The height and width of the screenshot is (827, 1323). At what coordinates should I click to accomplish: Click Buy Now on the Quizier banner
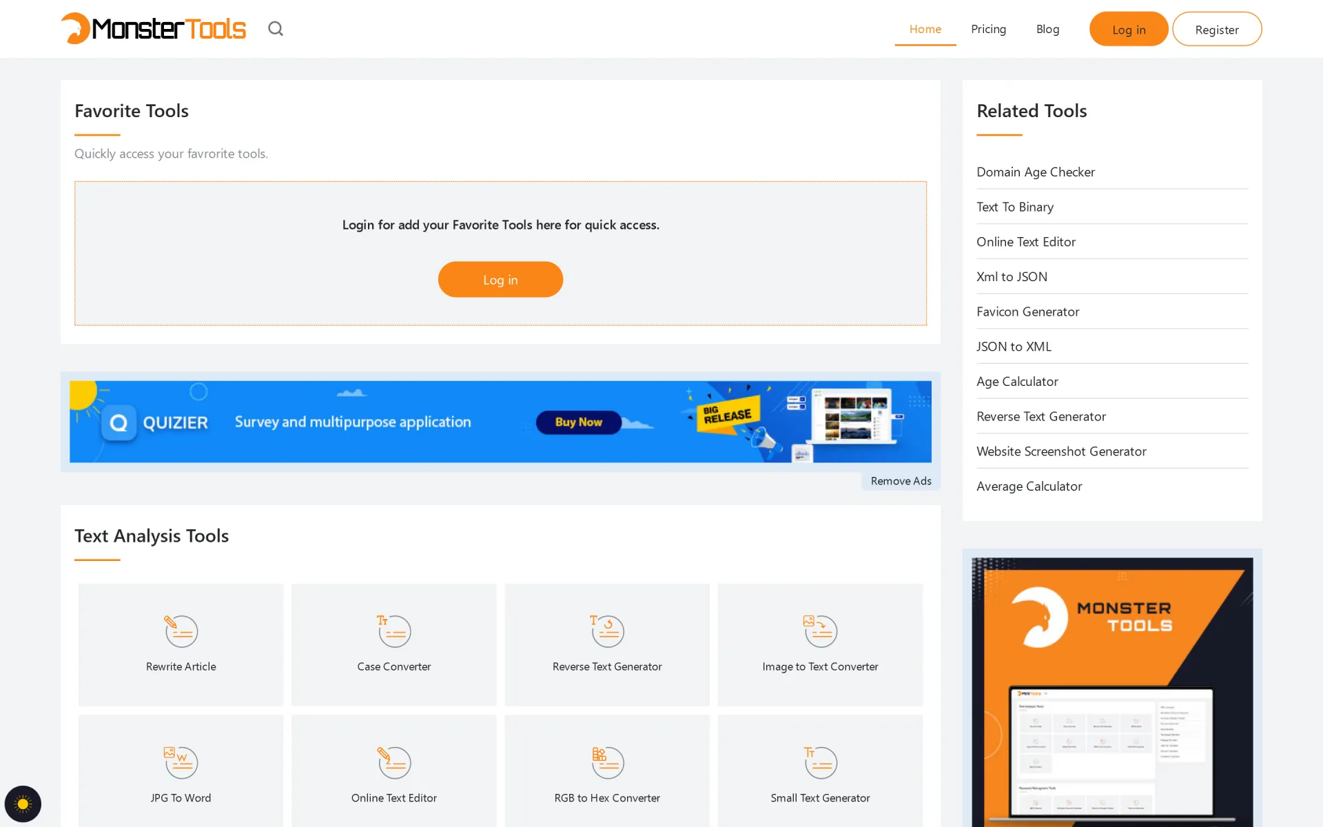[577, 422]
